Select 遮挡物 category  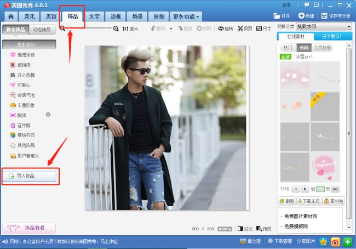(x=20, y=65)
